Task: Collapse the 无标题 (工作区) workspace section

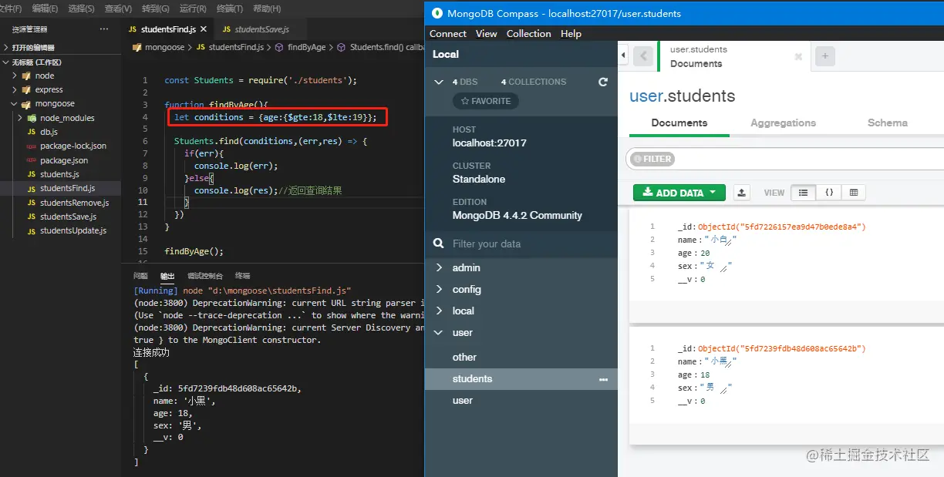Action: [x=6, y=62]
